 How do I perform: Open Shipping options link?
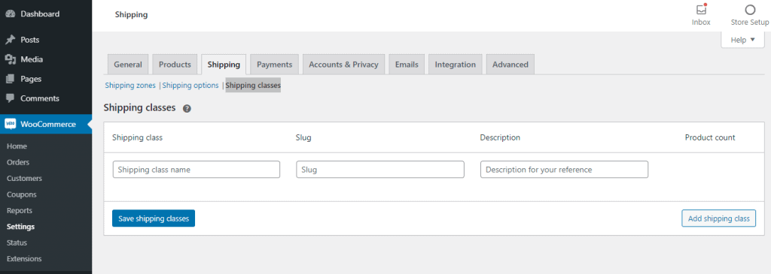tap(190, 86)
